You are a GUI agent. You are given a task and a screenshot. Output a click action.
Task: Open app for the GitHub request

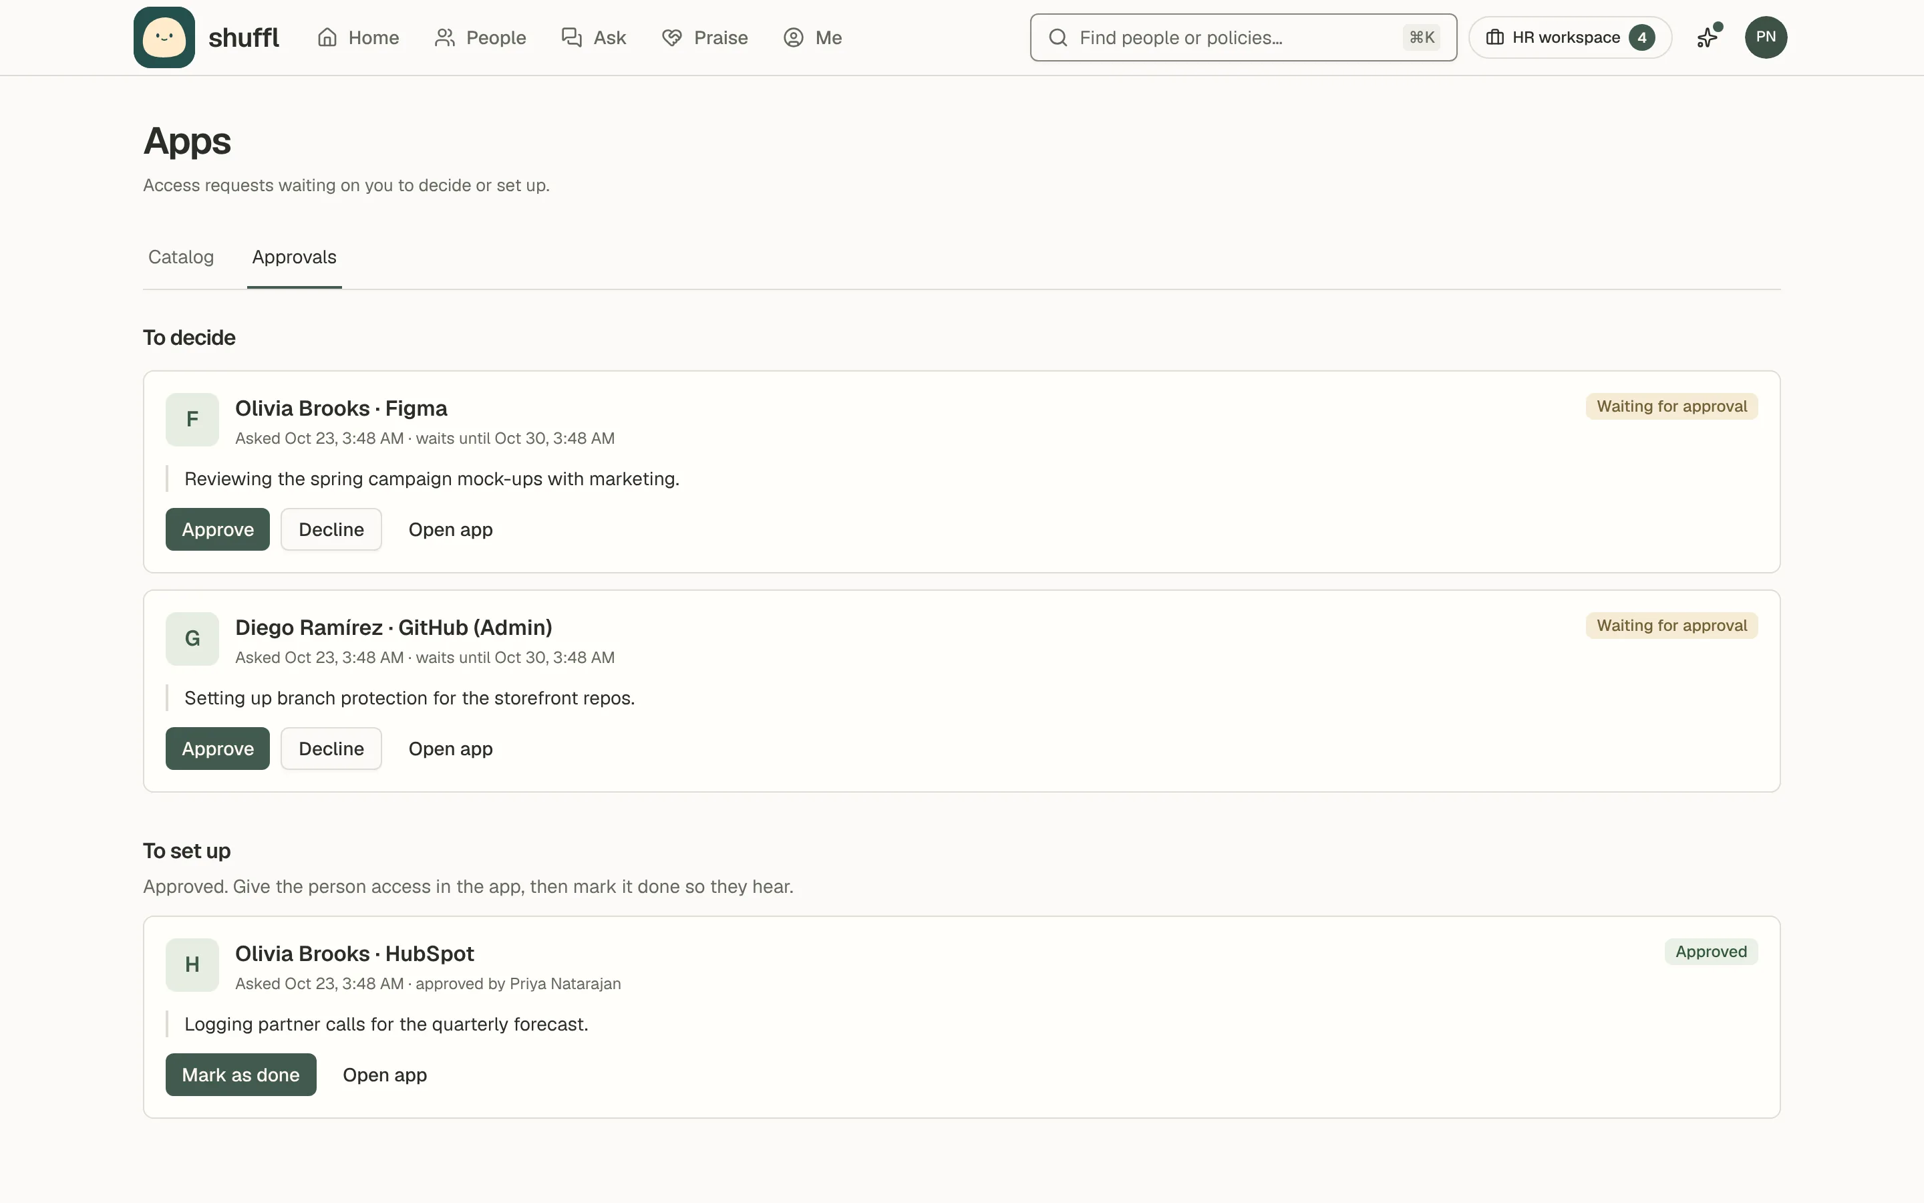tap(451, 749)
